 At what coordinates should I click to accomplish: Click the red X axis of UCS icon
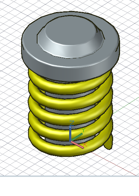coord(77,145)
